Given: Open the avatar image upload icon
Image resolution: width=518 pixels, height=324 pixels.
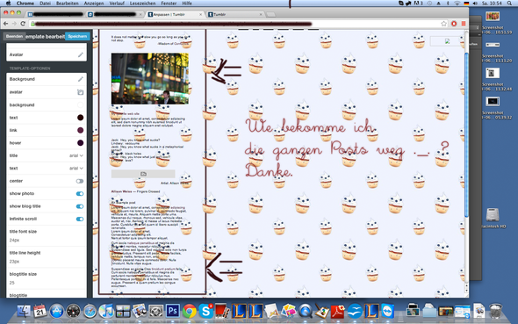Looking at the screenshot, I should (80, 92).
